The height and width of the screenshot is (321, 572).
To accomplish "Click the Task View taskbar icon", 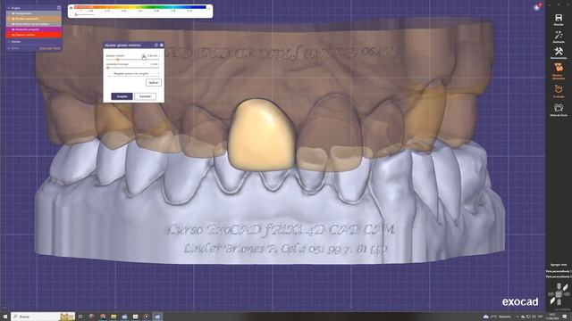I will click(80, 317).
